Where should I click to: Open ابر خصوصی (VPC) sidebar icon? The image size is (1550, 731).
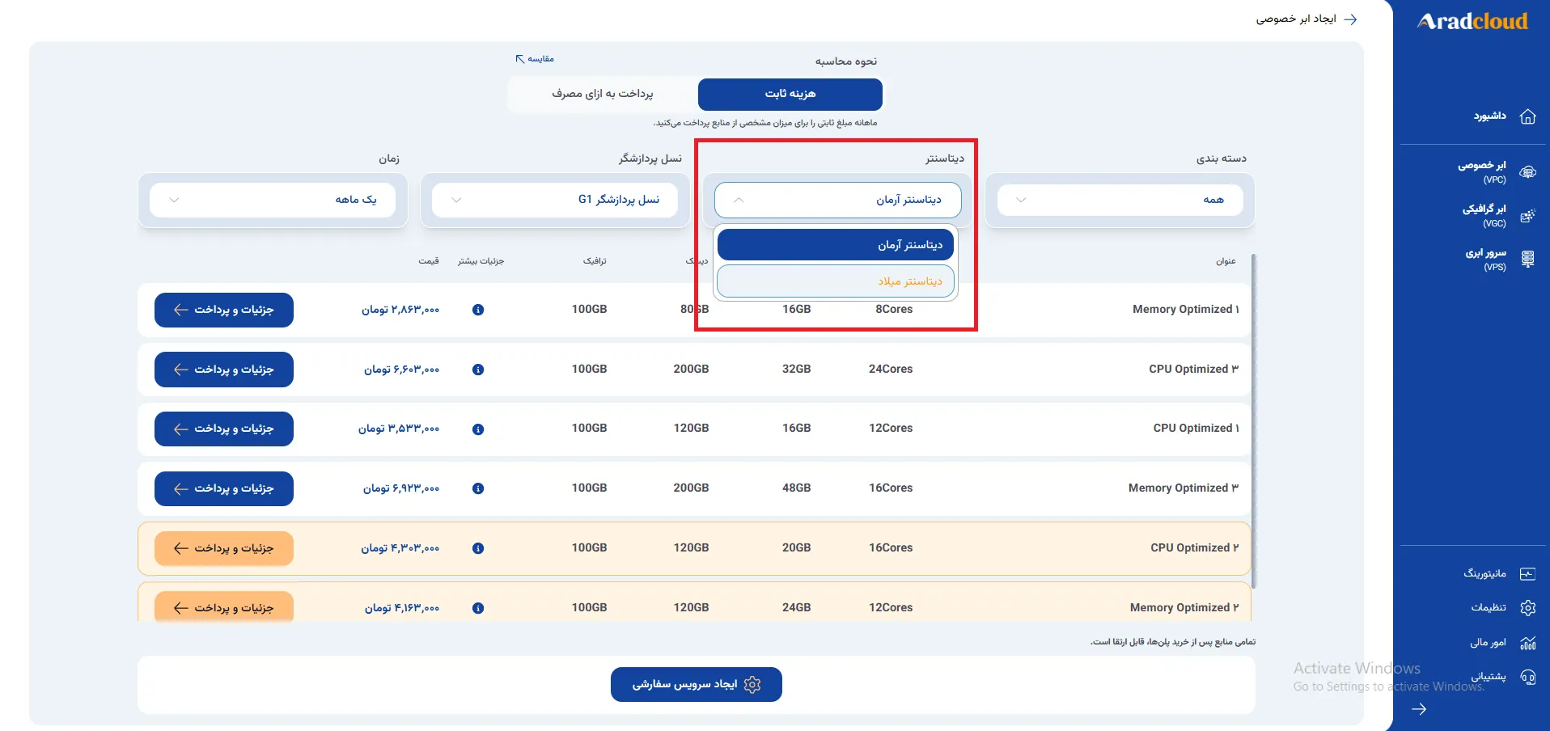[x=1527, y=171]
